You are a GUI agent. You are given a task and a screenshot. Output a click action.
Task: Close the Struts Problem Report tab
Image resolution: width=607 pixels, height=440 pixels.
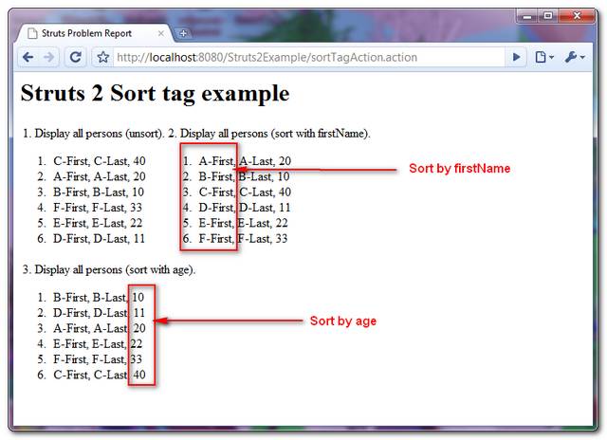pyautogui.click(x=161, y=34)
